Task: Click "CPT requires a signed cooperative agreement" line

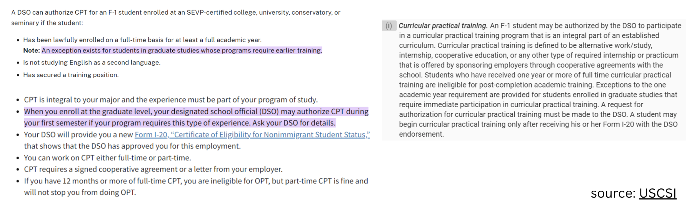Action: point(153,169)
